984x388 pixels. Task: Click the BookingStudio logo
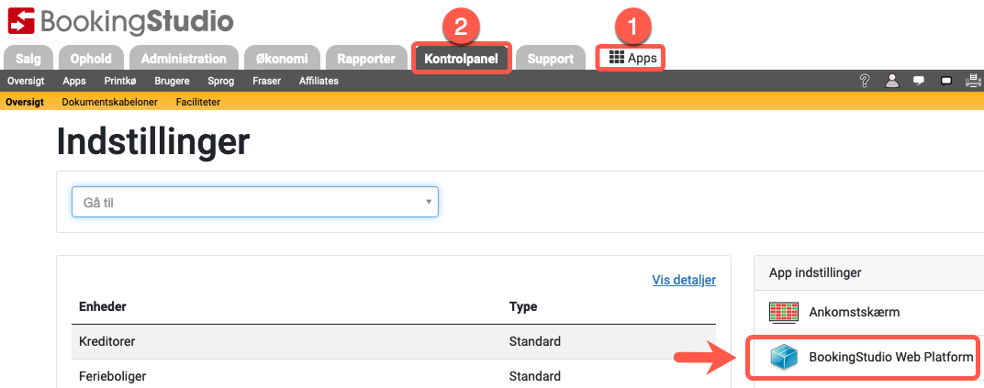click(x=120, y=21)
